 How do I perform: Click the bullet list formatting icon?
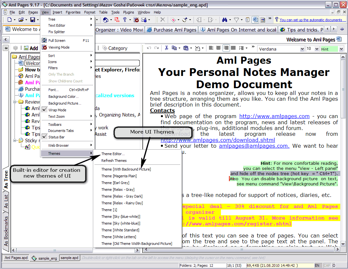(x=242, y=48)
